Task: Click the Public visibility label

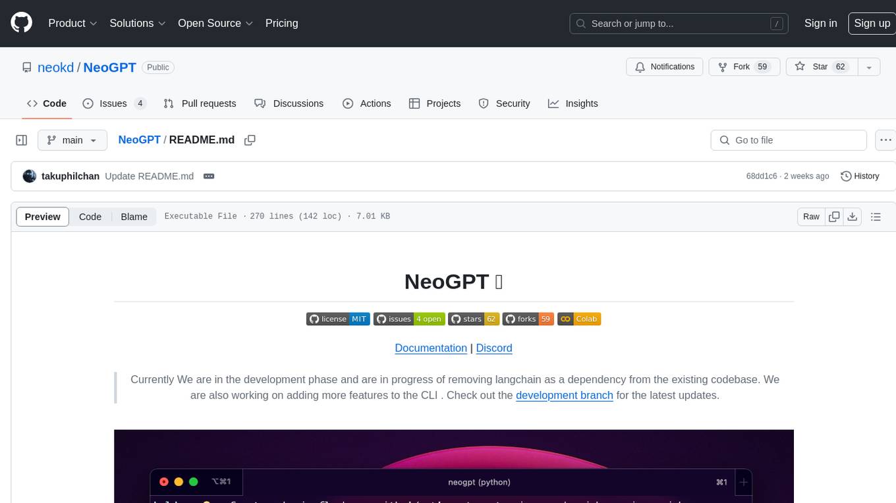Action: coord(158,67)
